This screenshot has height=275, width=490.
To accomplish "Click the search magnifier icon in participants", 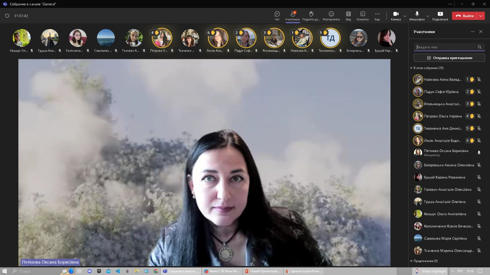I will tap(480, 47).
